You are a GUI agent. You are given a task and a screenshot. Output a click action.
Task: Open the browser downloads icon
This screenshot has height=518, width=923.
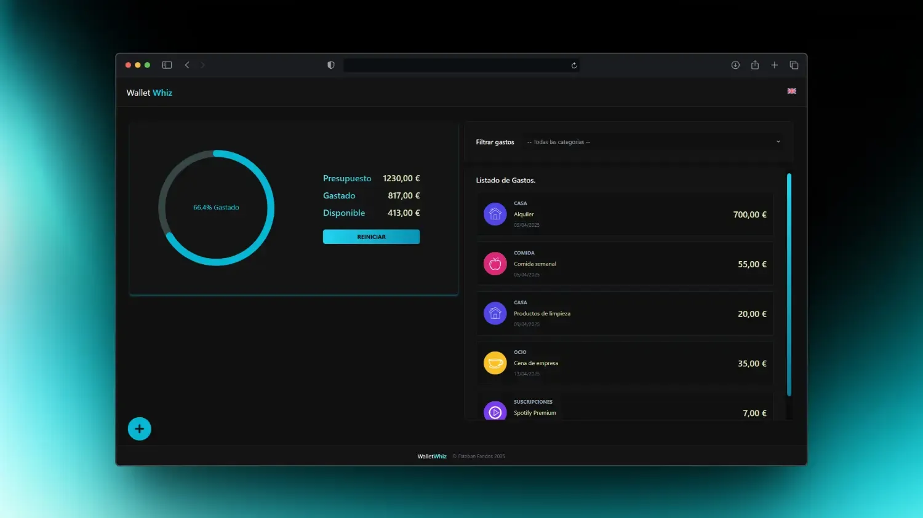pos(735,65)
